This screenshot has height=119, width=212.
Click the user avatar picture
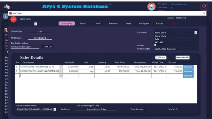151,7
